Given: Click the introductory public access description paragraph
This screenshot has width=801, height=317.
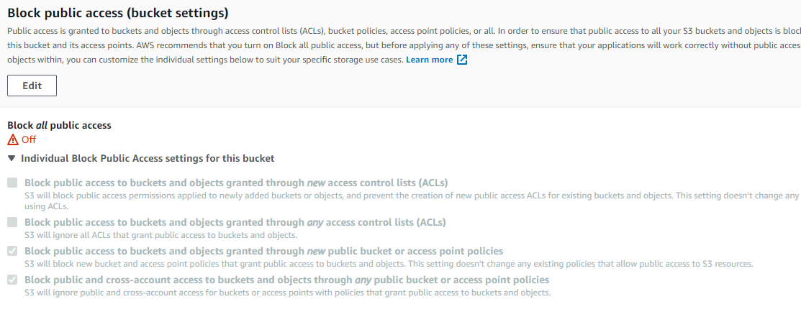Looking at the screenshot, I should (x=404, y=45).
